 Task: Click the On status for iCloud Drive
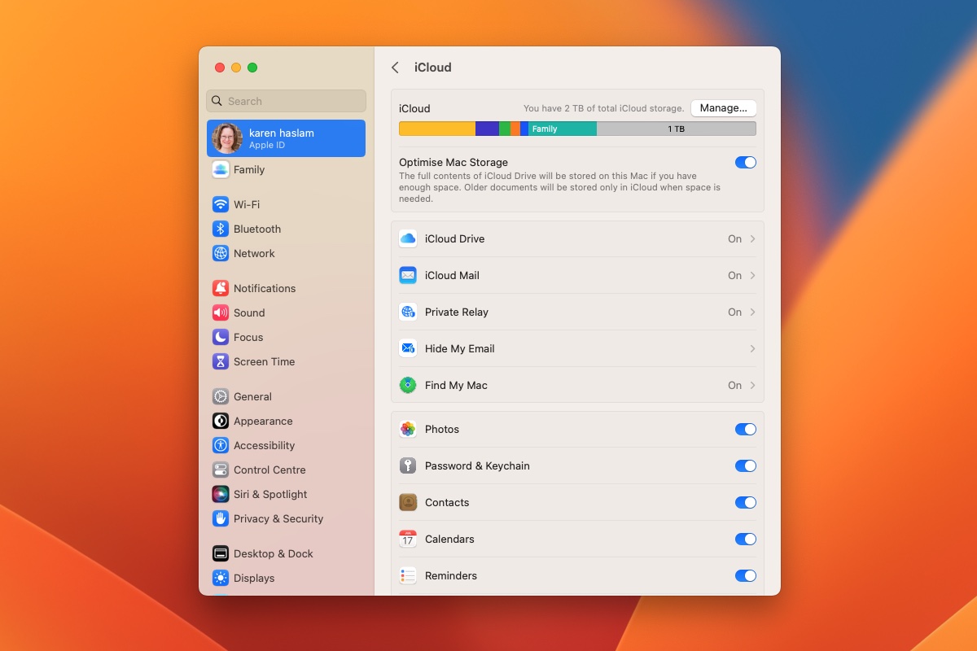pyautogui.click(x=734, y=238)
